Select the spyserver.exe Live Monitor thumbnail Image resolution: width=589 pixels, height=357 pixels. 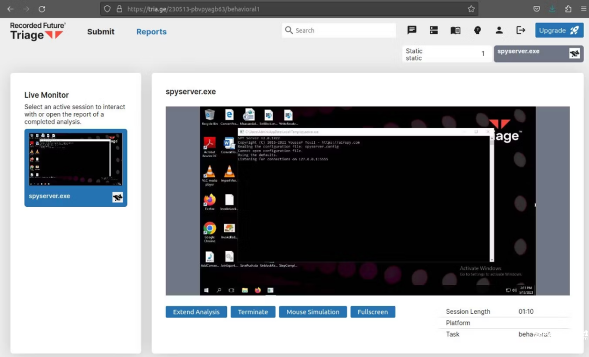coord(76,166)
